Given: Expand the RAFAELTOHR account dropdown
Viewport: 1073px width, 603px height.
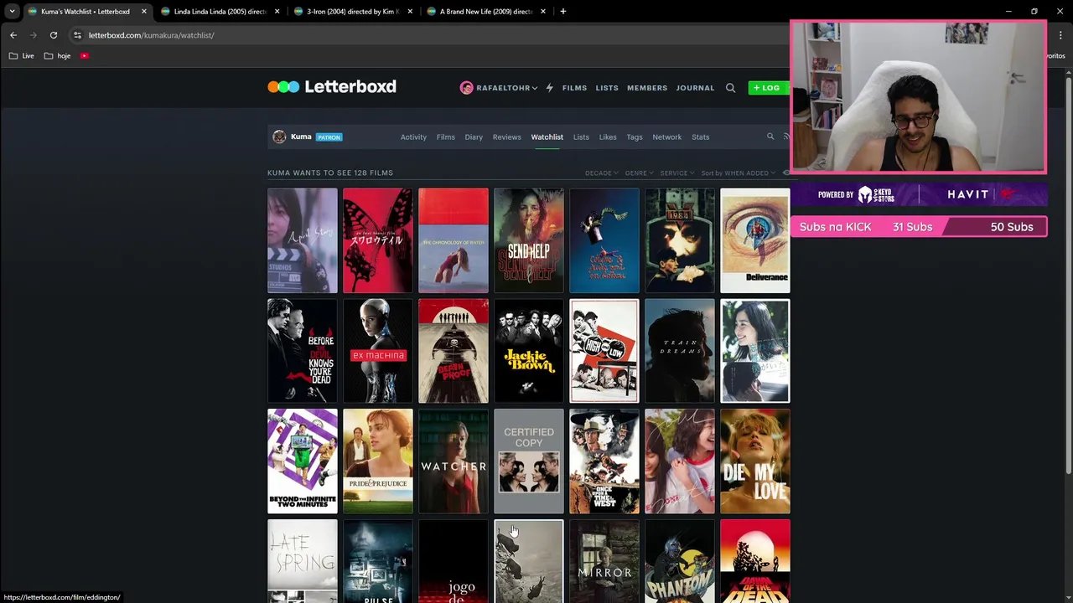Looking at the screenshot, I should [507, 88].
